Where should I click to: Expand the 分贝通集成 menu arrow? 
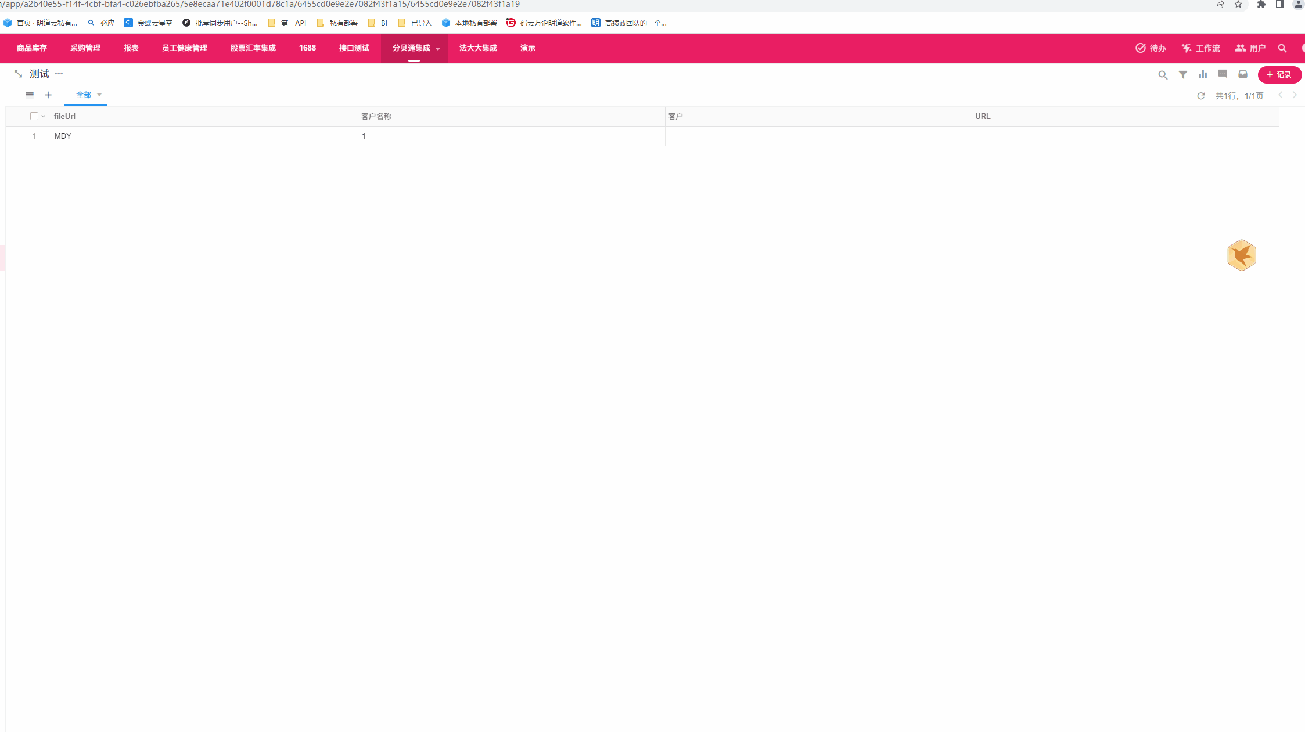[438, 49]
